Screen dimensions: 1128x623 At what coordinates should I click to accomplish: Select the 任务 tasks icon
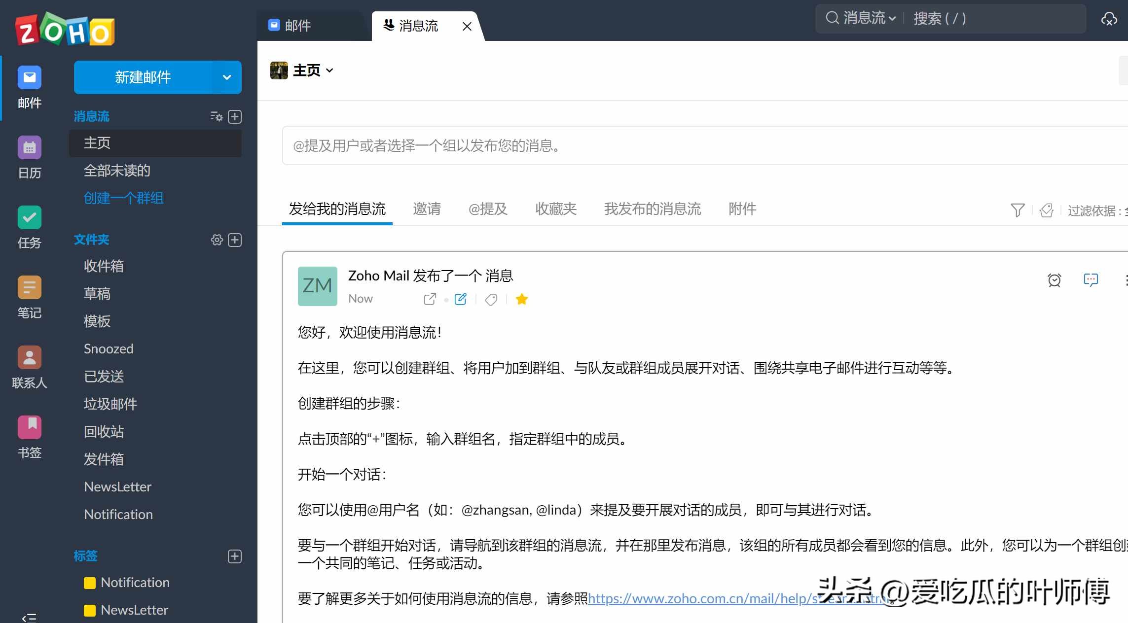[x=29, y=217]
